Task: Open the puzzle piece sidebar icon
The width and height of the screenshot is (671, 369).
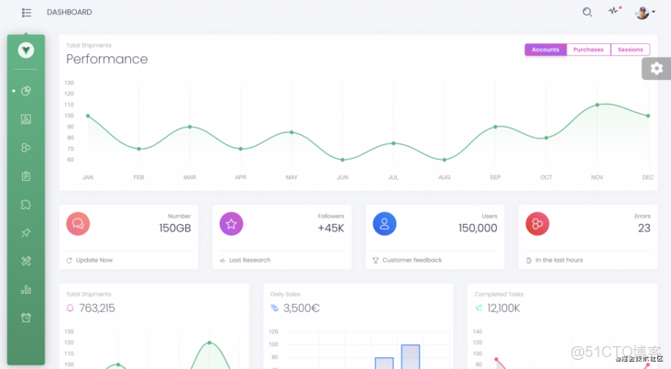Action: click(26, 205)
